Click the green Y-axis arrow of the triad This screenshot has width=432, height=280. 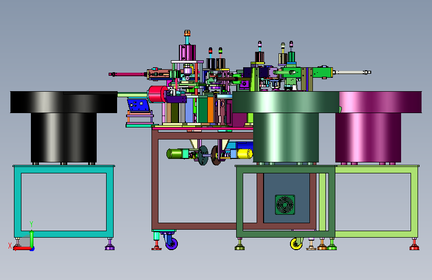32,238
